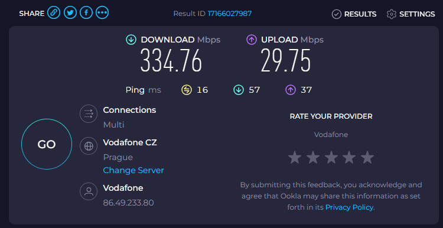Open the SETTINGS page
Screen dimensions: 443x228
pyautogui.click(x=411, y=14)
